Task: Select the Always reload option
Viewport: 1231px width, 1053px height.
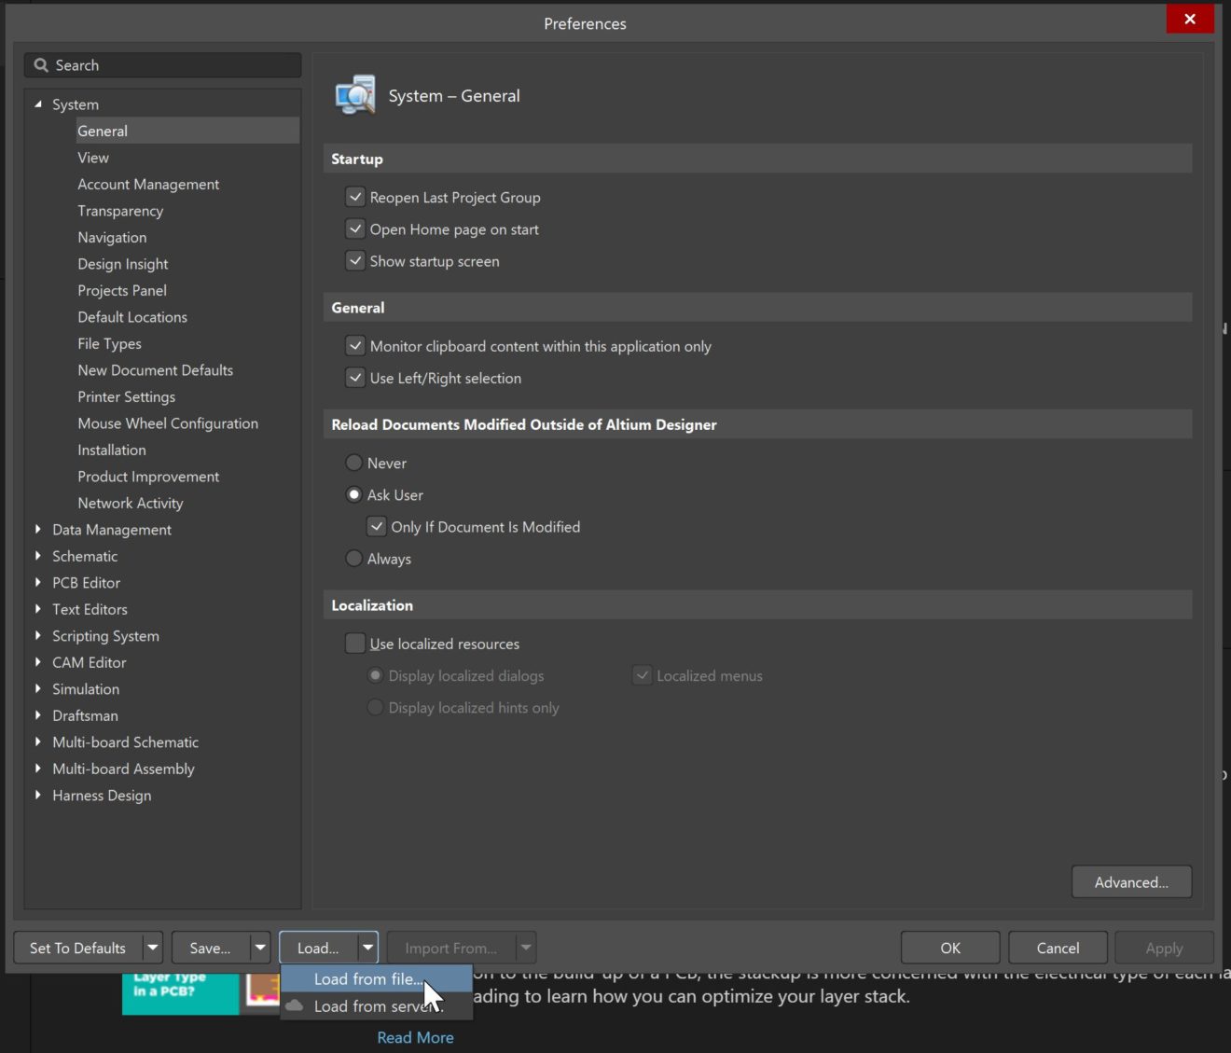Action: tap(354, 558)
